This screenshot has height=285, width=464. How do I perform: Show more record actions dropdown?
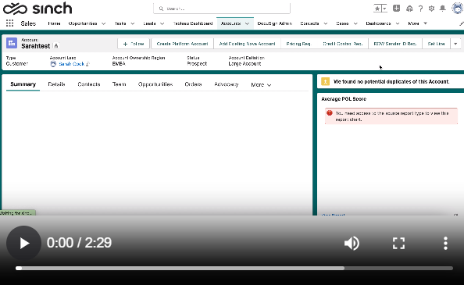pos(455,44)
